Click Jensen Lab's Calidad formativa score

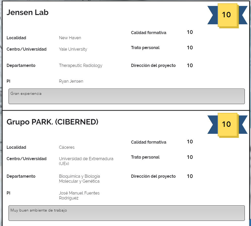coord(190,32)
